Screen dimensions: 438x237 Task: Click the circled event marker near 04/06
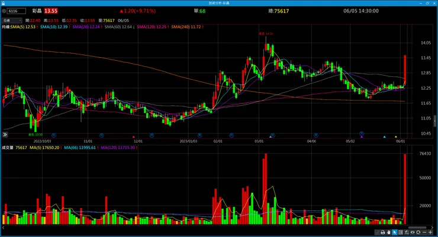pyautogui.click(x=316, y=135)
